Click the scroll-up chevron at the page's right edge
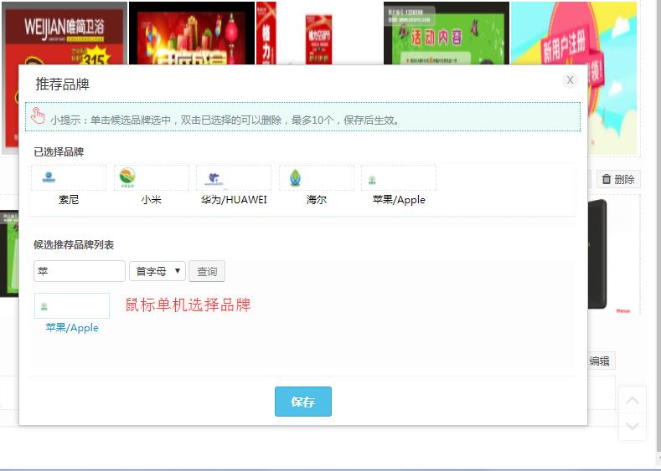Screen dimensions: 661x471 (633, 401)
